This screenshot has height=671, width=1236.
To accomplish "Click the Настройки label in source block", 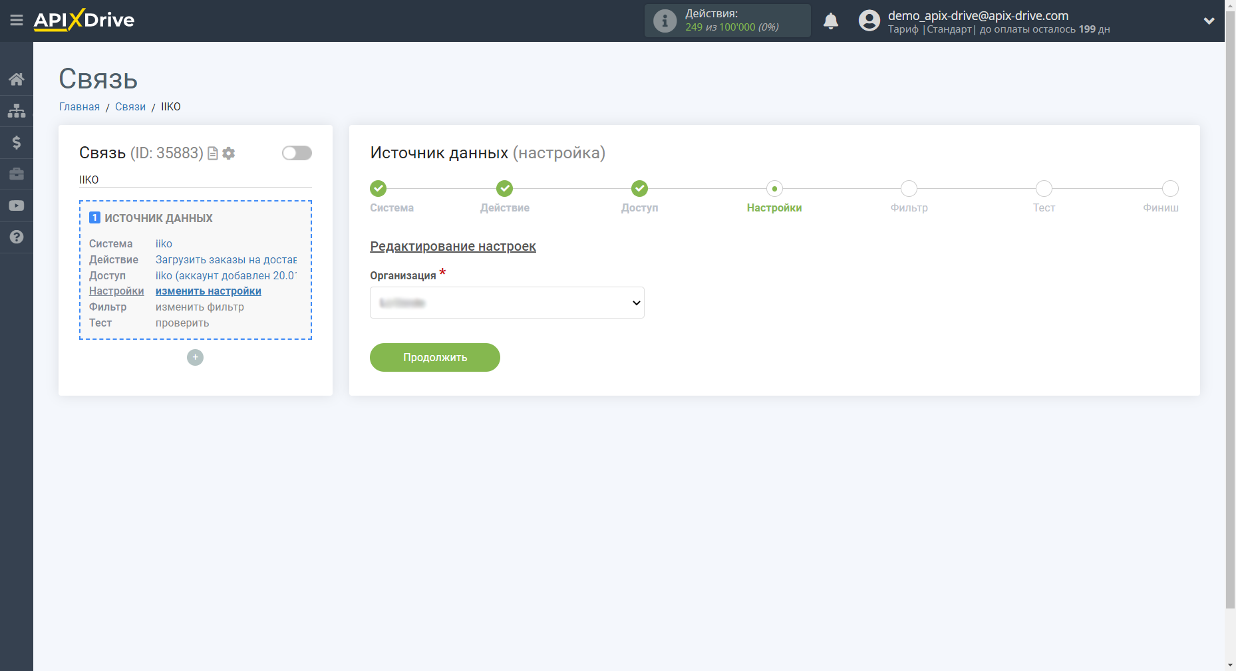I will 116,291.
